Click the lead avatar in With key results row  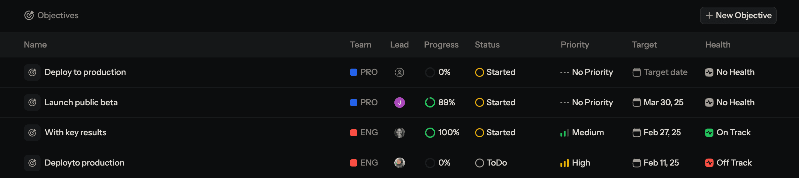399,133
